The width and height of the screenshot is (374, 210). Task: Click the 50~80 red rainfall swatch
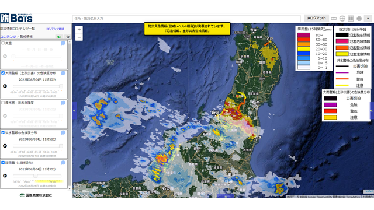pos(304,40)
